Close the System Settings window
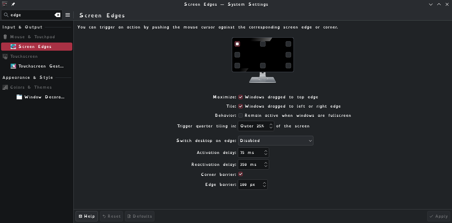This screenshot has height=223, width=452. 447,4
